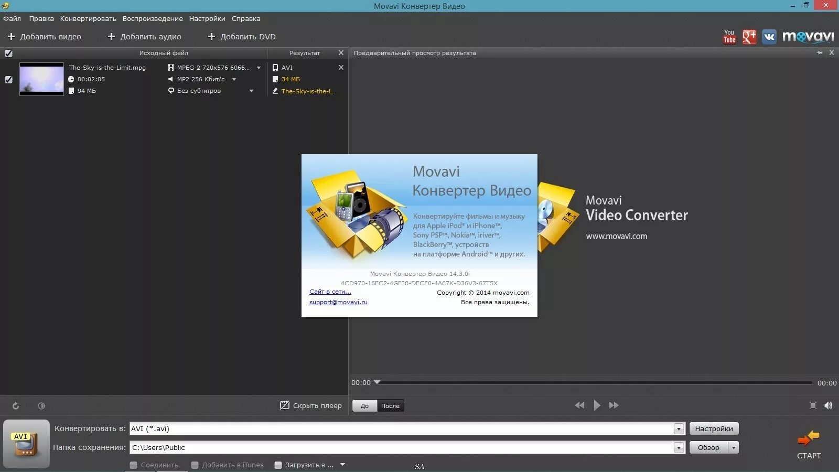
Task: Toggle select-all checkbox in list header
Action: [x=8, y=53]
